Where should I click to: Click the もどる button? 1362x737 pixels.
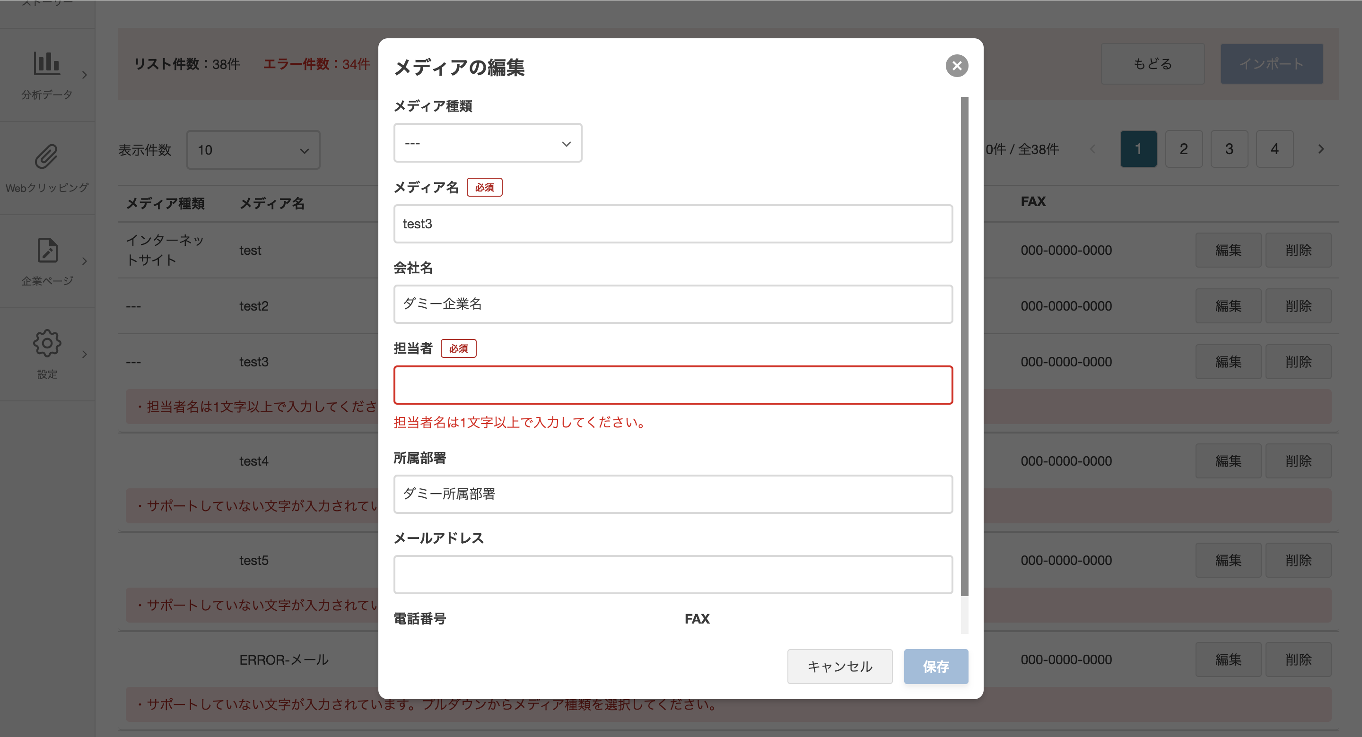point(1152,64)
